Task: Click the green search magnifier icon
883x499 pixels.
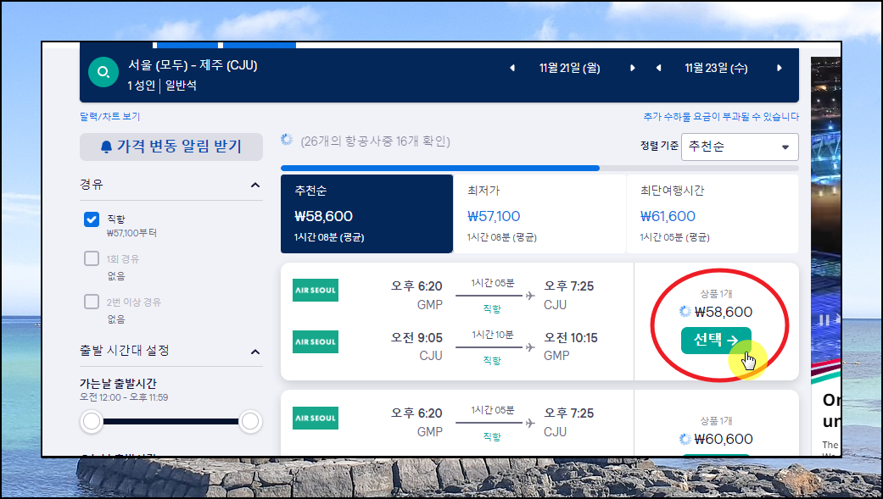Action: click(103, 72)
